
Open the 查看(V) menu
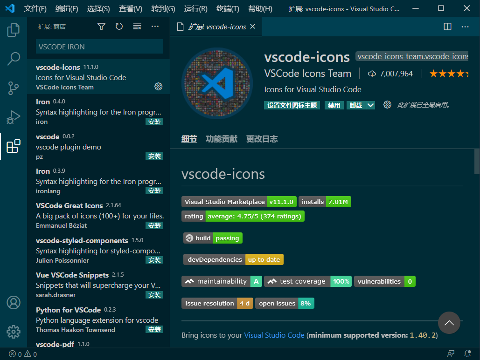click(x=131, y=8)
